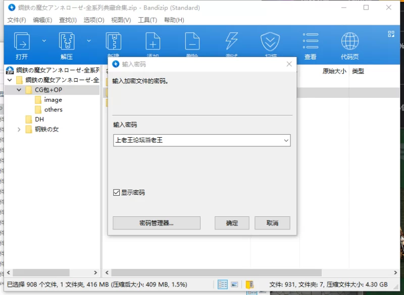Screen dimensions: 404x295
Task: Click the ZIP archive icon in tree
Action: (x=10, y=70)
